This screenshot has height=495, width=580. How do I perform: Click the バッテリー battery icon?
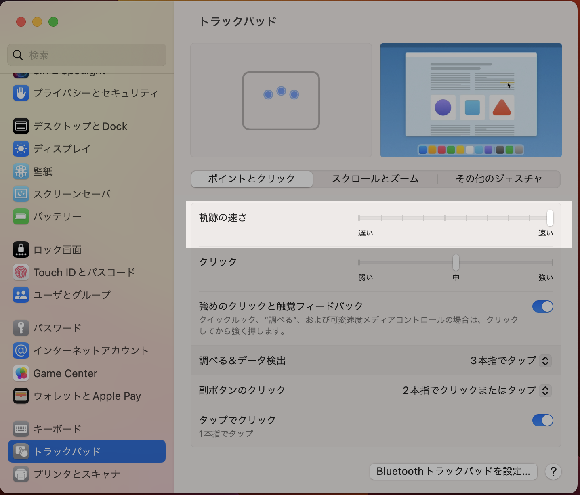21,217
